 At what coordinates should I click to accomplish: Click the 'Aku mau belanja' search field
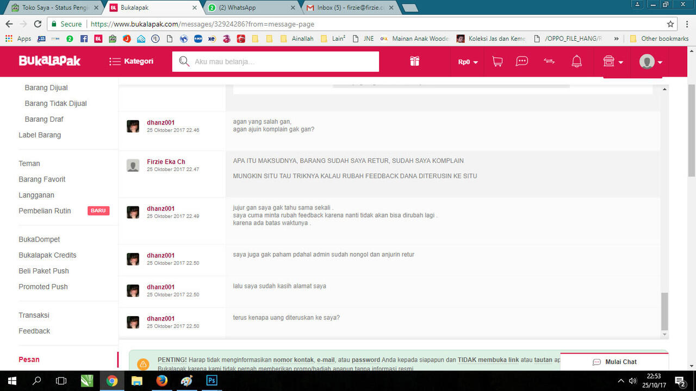[x=276, y=61]
